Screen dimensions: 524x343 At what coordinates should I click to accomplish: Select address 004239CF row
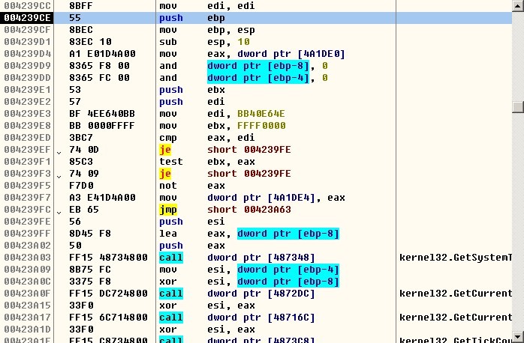(x=27, y=30)
